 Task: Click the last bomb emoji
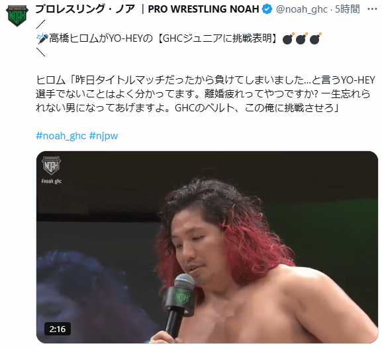coord(316,38)
